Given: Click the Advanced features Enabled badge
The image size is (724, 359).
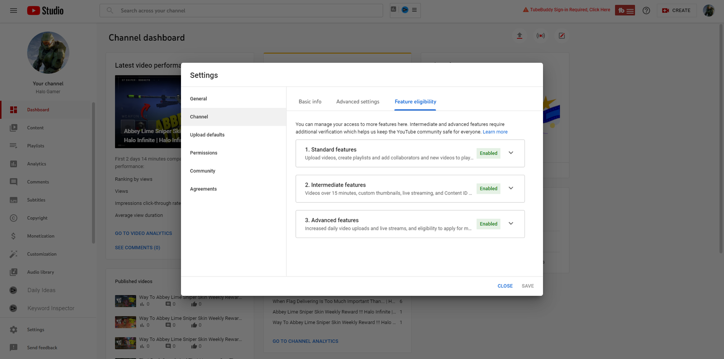Looking at the screenshot, I should click(x=488, y=224).
